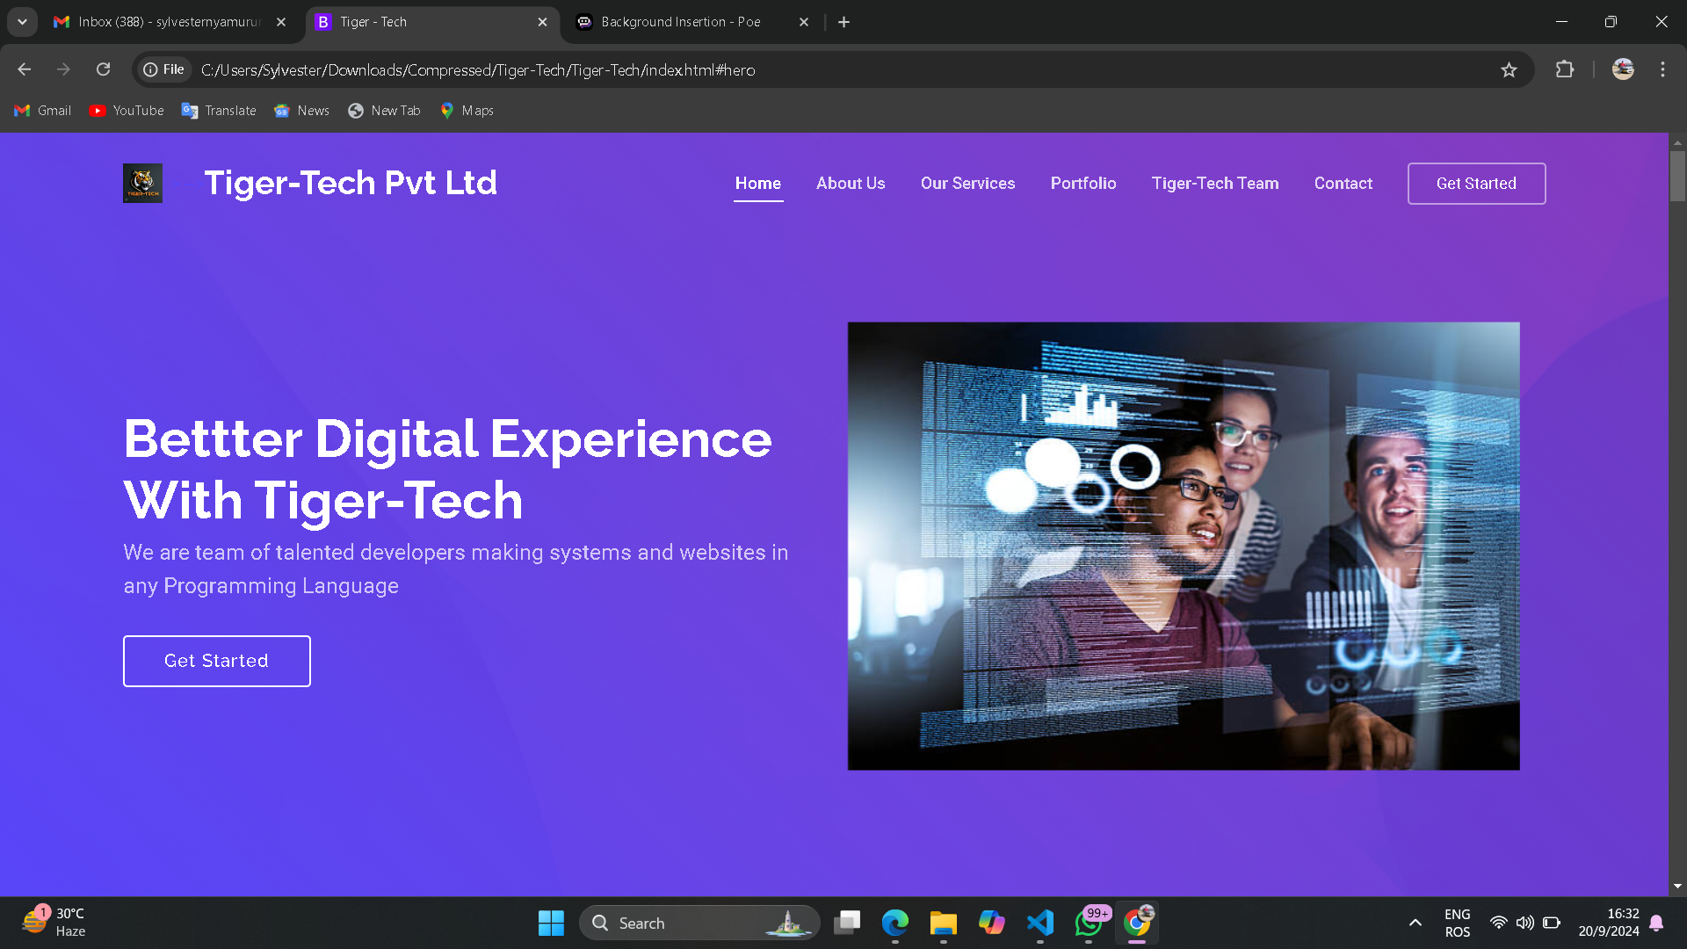The width and height of the screenshot is (1687, 949).
Task: Click the Portfolio navigation link
Action: [x=1083, y=183]
